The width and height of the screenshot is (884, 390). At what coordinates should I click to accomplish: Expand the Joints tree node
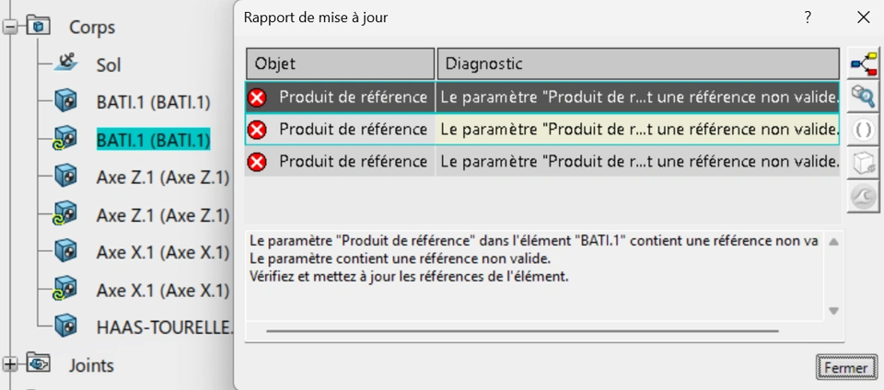[11, 365]
